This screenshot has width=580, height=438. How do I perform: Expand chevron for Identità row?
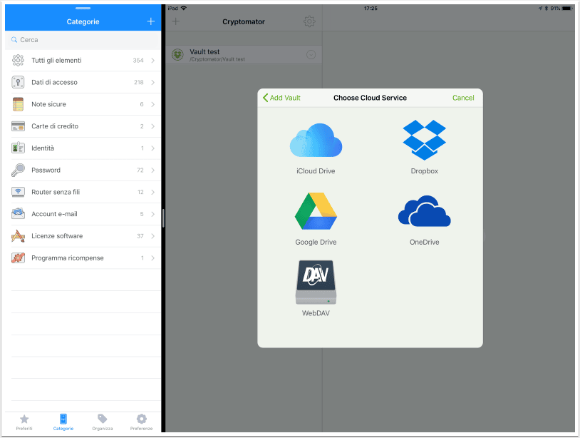coord(153,148)
